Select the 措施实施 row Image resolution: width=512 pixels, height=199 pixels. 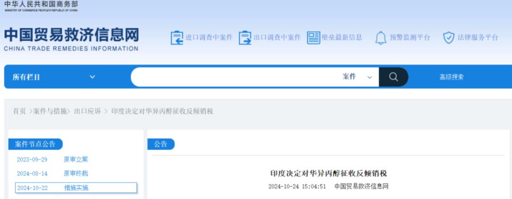(x=76, y=188)
